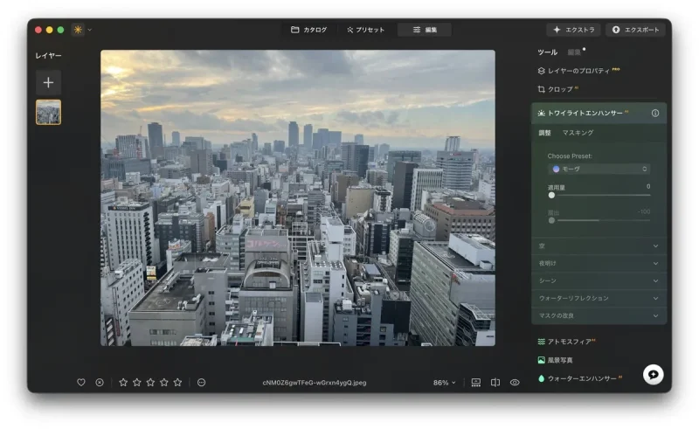Toggle the before/after compare view icon

(495, 383)
